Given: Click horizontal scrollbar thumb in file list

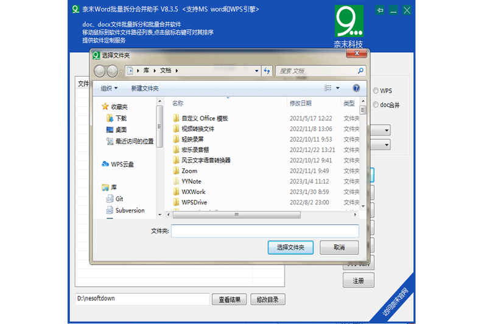Looking at the screenshot, I should pyautogui.click(x=237, y=215).
